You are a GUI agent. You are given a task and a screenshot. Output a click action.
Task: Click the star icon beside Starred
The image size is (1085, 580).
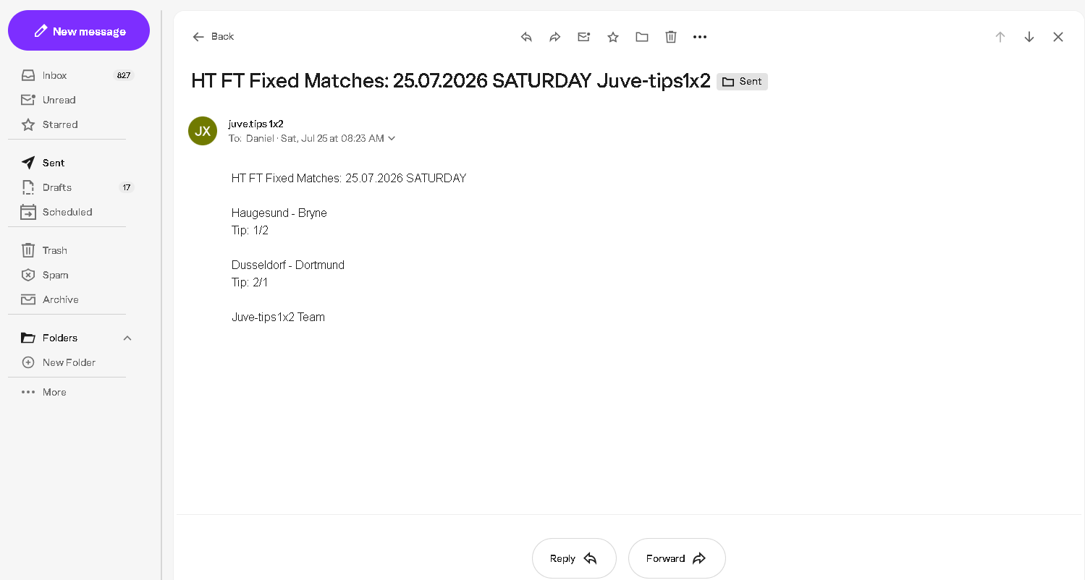(x=28, y=124)
